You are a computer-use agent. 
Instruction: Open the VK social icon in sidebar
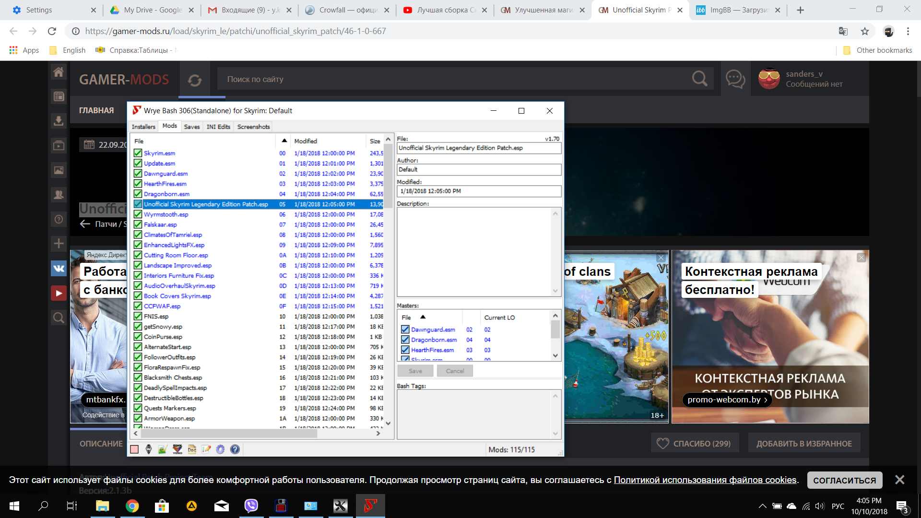(59, 269)
